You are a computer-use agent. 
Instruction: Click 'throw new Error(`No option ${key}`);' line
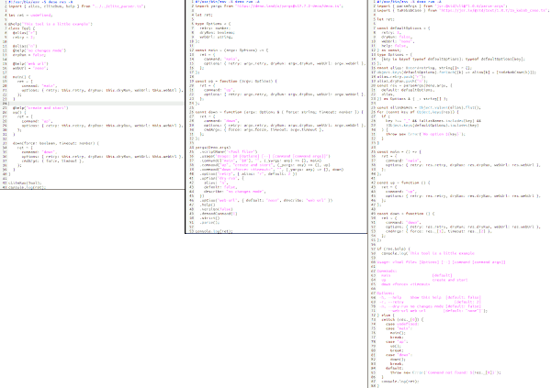[425, 134]
